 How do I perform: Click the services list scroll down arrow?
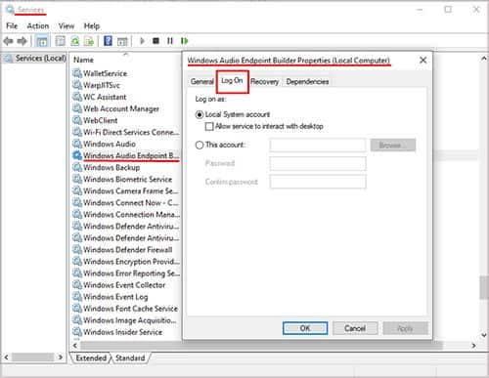(x=484, y=335)
